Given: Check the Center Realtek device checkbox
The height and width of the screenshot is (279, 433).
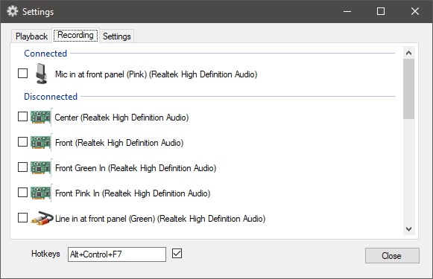Looking at the screenshot, I should pyautogui.click(x=22, y=117).
